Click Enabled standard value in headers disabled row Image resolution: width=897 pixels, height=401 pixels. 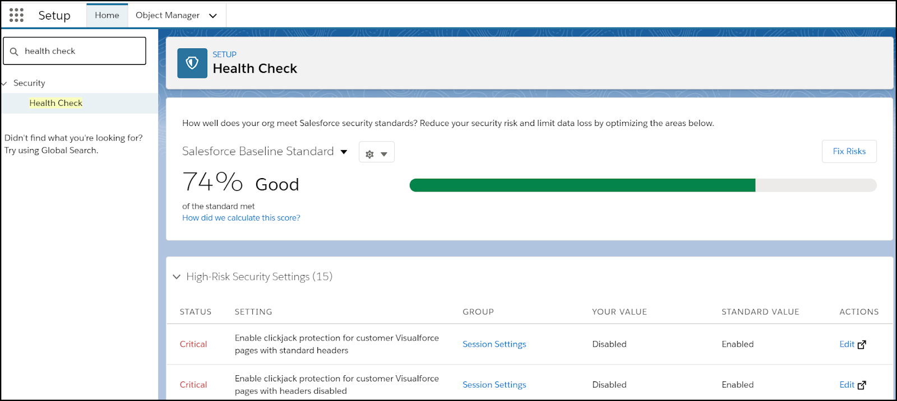click(738, 384)
